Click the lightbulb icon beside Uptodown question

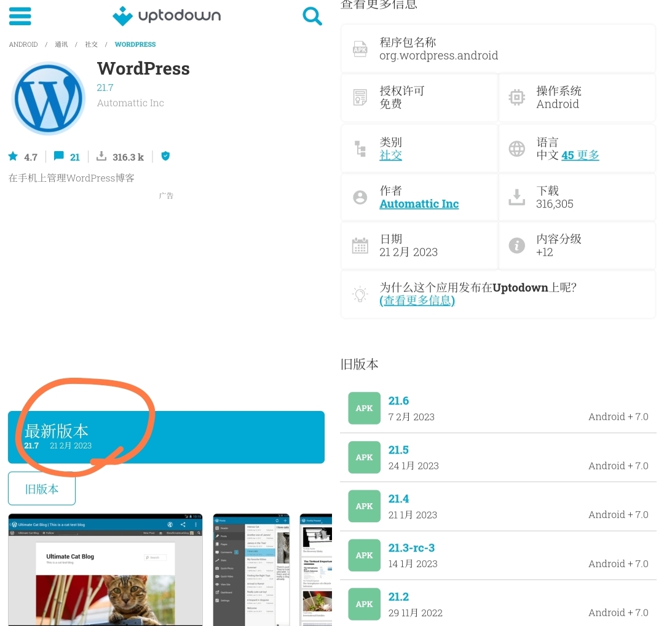360,294
